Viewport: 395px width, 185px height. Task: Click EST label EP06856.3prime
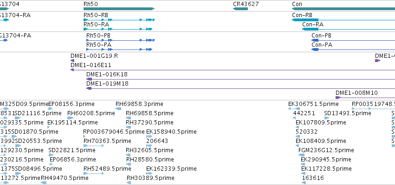[73, 160]
